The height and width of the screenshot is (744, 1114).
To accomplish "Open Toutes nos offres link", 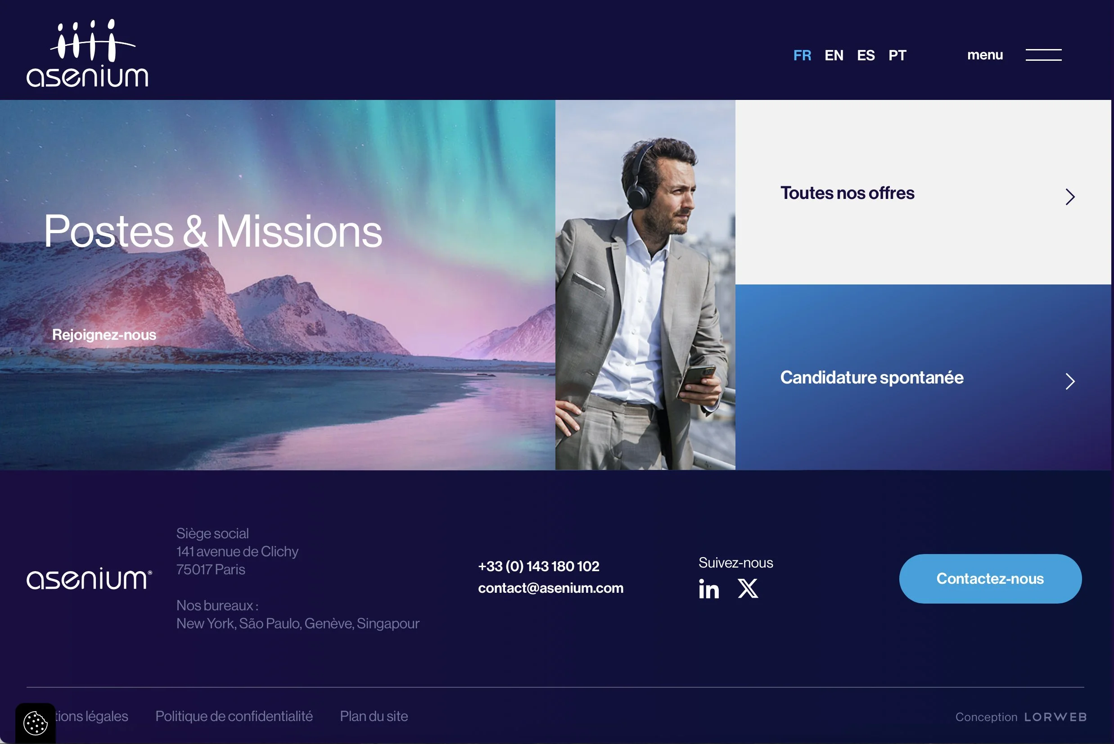I will tap(848, 193).
